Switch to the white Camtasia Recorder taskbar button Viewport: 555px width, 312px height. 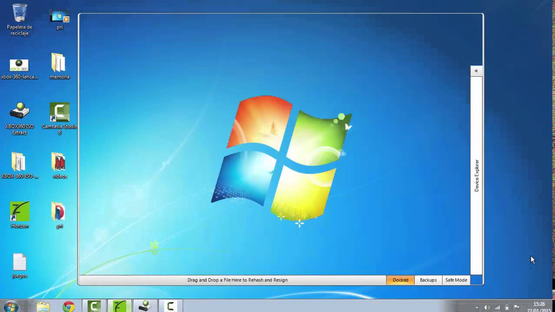[170, 306]
